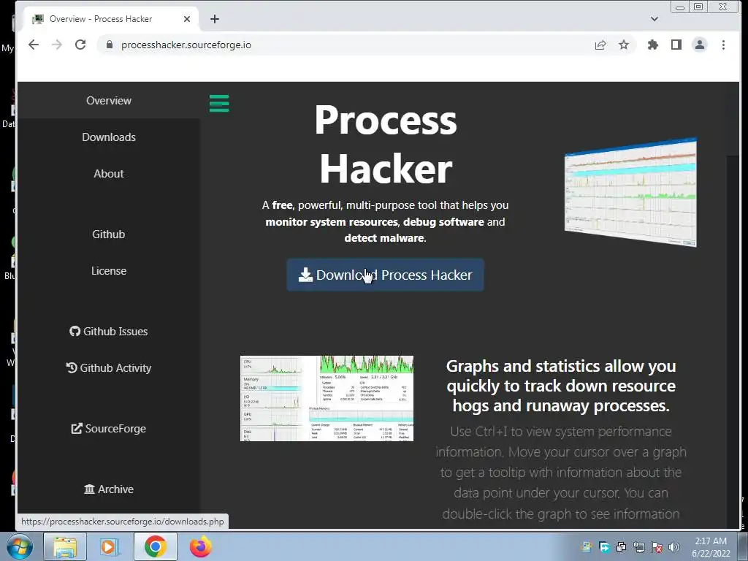This screenshot has width=748, height=561.
Task: Open Archive in the sidebar
Action: (x=109, y=489)
